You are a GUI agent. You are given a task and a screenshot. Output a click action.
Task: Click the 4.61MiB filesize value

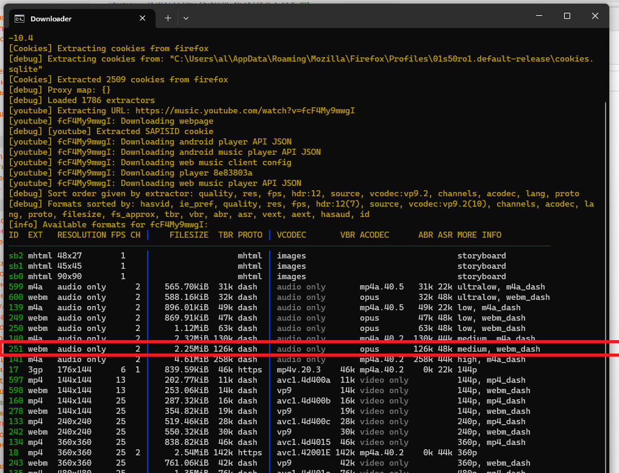[x=191, y=360]
